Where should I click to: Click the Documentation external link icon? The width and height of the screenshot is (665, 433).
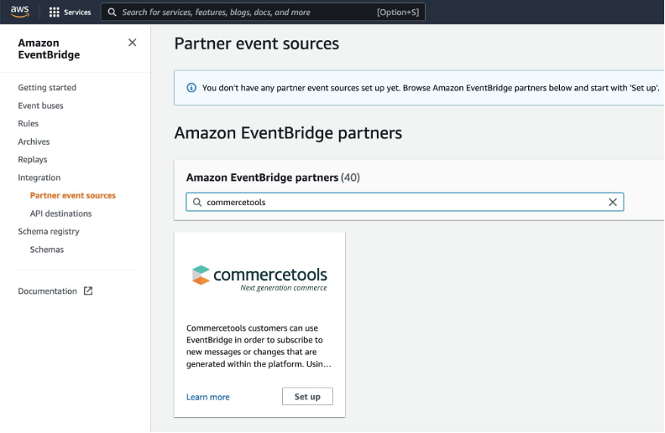pos(88,291)
